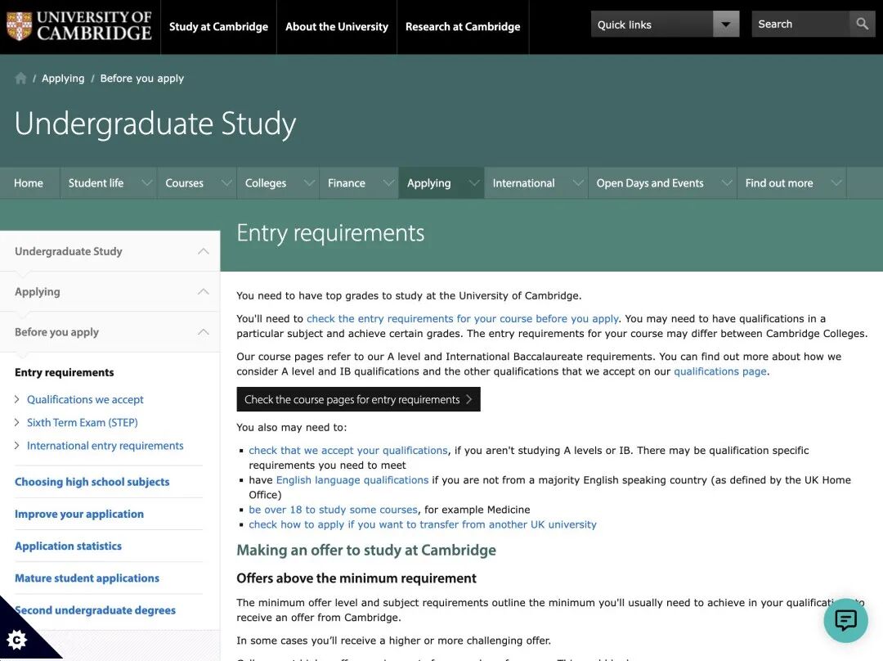
Task: Open the Sixth Term Exam (STEP) link
Action: click(83, 423)
